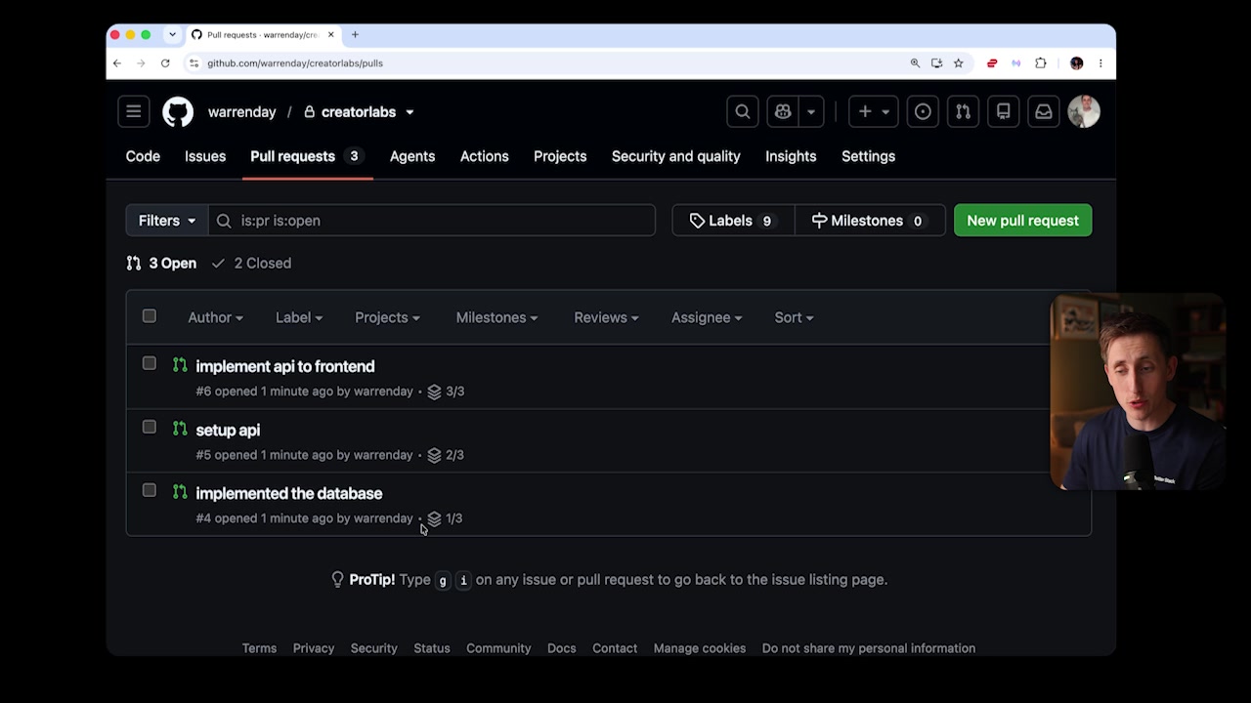Open pull request 'implement api to frontend'
The image size is (1251, 703).
click(x=285, y=366)
